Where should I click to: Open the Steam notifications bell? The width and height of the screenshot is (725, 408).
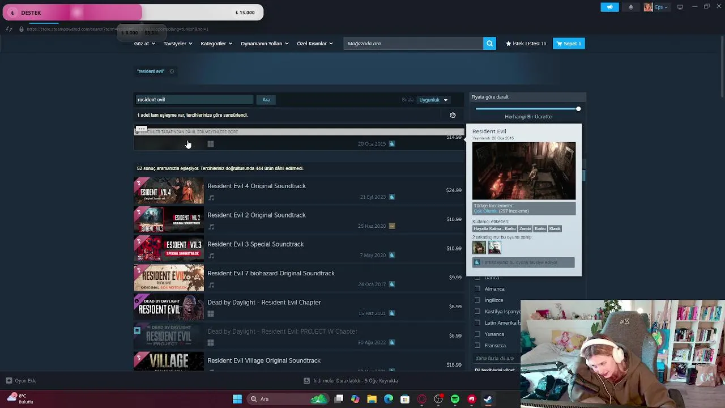631,7
